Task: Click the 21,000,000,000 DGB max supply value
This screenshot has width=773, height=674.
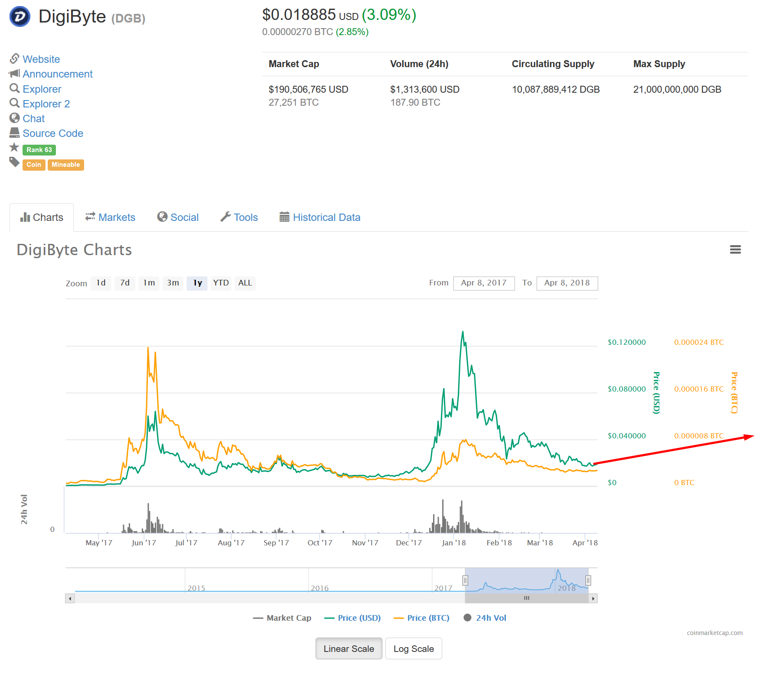Action: (x=677, y=89)
